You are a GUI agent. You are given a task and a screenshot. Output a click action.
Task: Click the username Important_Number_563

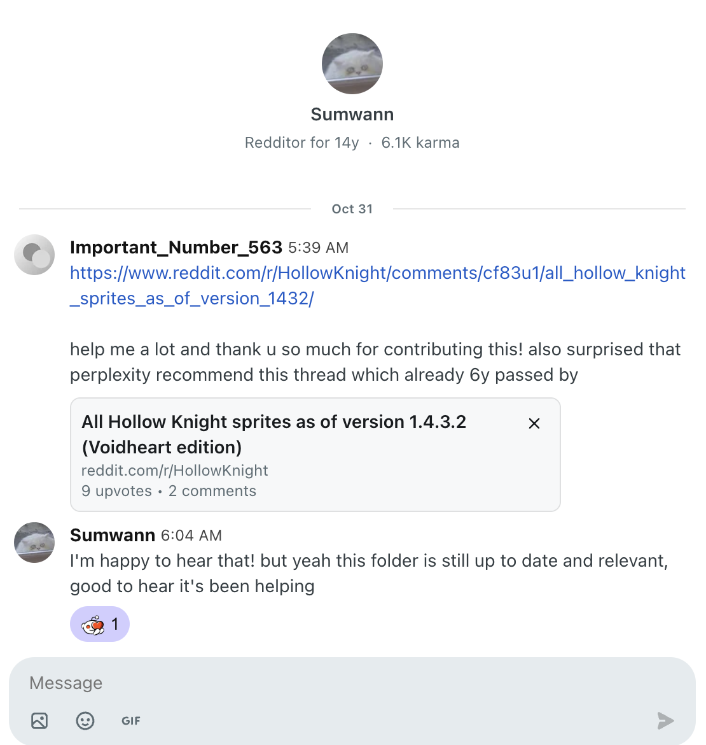point(176,247)
